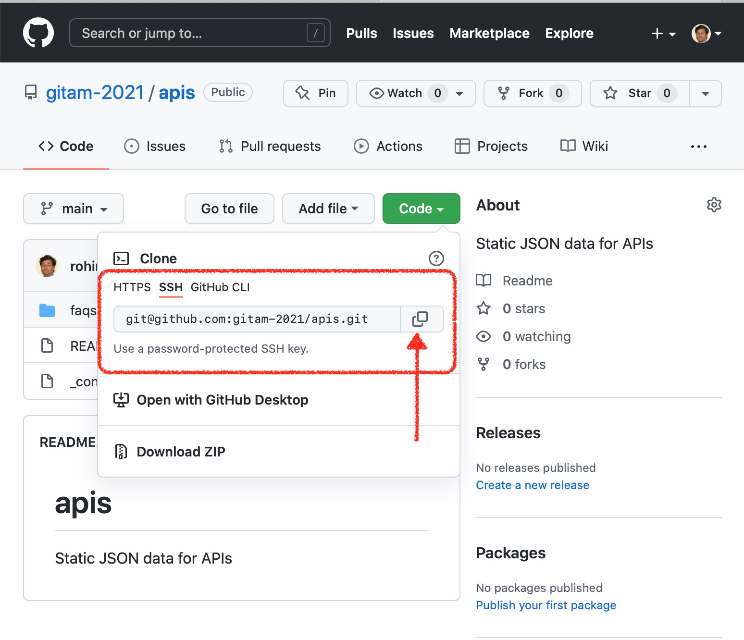Image resolution: width=744 pixels, height=640 pixels.
Task: Open the main branch selector
Action: point(74,209)
